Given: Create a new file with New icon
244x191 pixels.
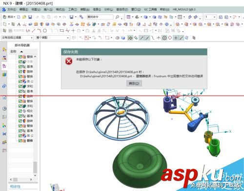Looking at the screenshot, I should point(19,17).
